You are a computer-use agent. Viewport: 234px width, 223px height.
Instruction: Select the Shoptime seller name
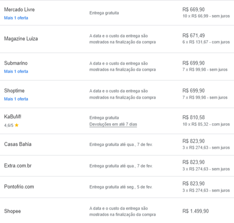[15, 90]
